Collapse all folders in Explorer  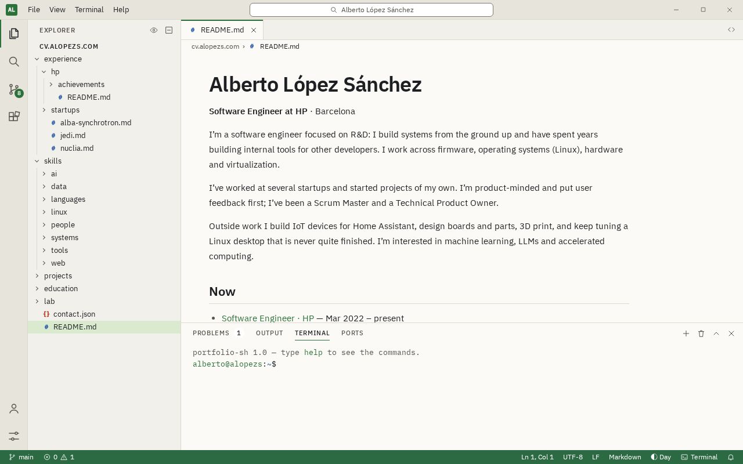tap(169, 30)
